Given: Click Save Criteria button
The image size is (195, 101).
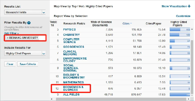Looking at the screenshot, I should (28, 64).
